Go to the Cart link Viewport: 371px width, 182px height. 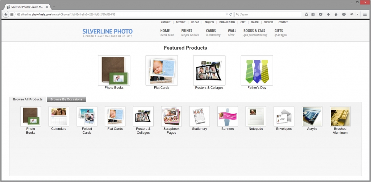[x=243, y=22]
